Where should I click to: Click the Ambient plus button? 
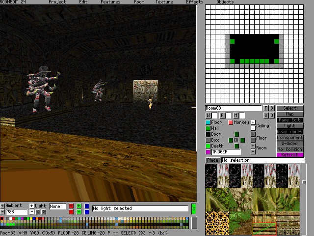pyautogui.click(x=2, y=206)
